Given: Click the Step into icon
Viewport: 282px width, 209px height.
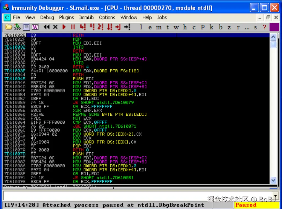Looking at the screenshot, I should (x=83, y=27).
